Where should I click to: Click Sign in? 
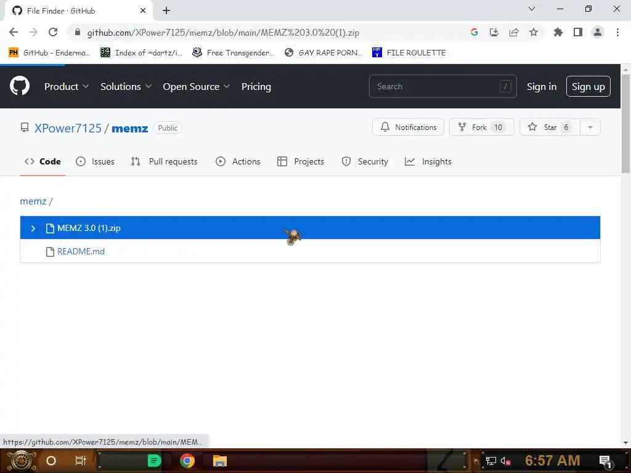pyautogui.click(x=542, y=86)
